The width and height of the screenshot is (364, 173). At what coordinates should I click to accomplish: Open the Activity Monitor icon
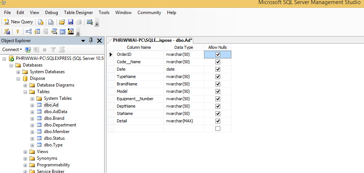point(90,22)
